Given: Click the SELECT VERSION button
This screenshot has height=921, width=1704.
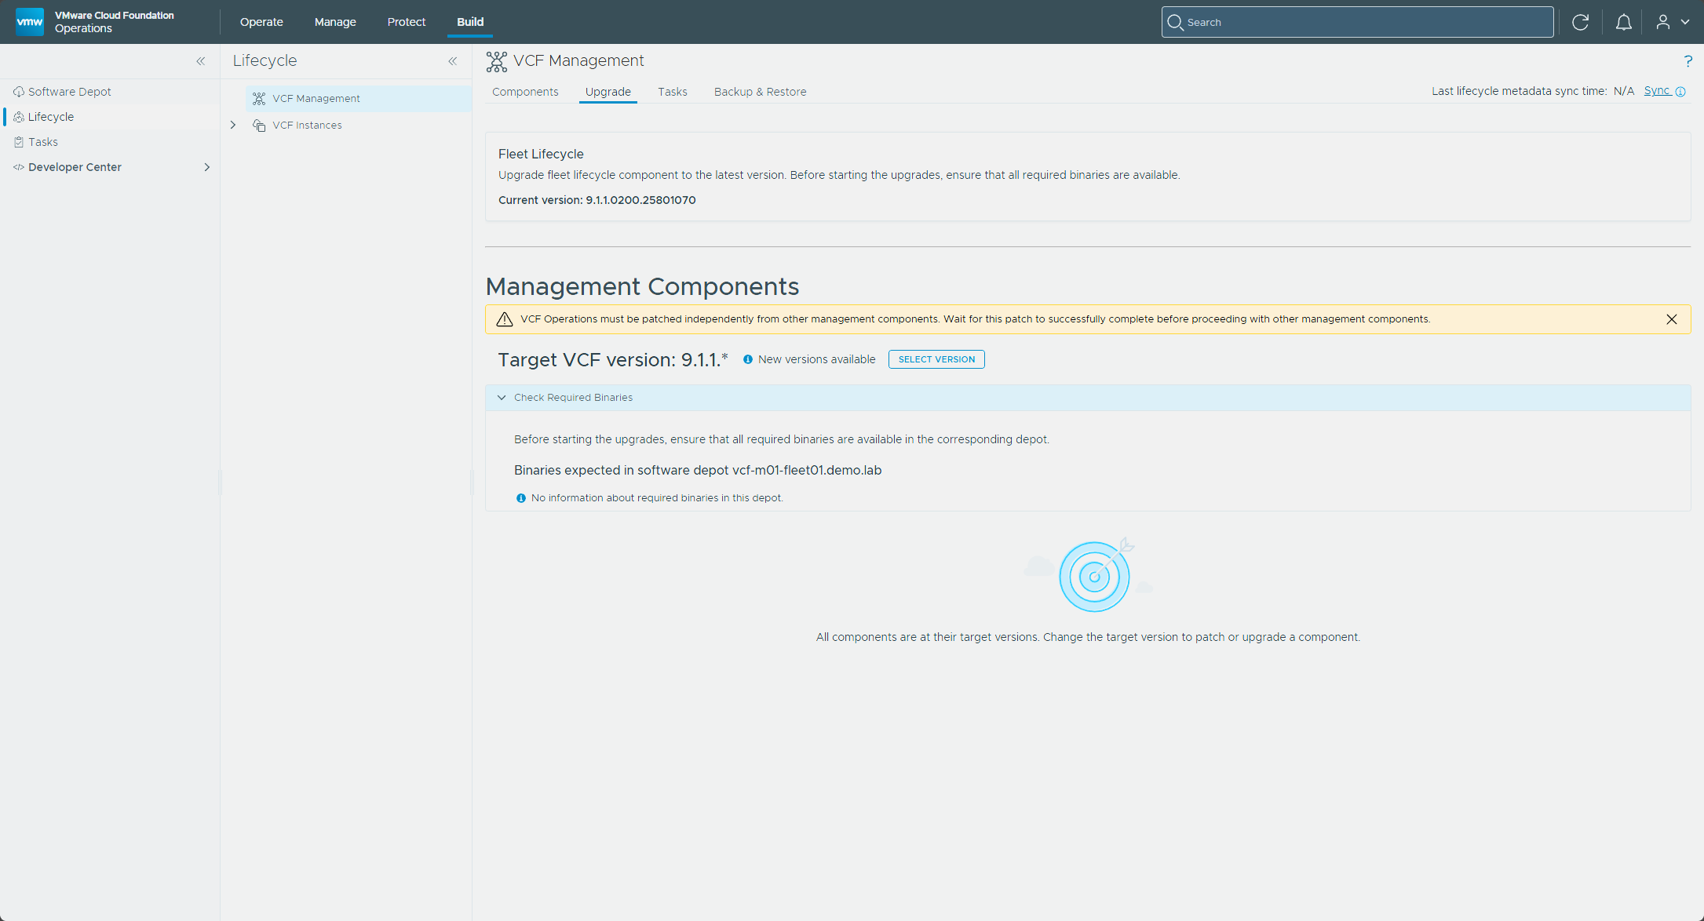Looking at the screenshot, I should [x=936, y=359].
